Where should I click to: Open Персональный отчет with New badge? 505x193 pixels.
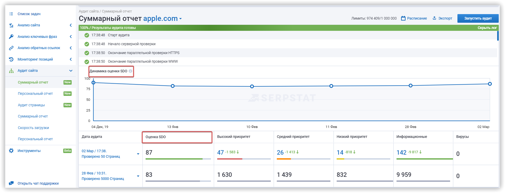(x=35, y=93)
